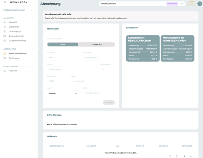Select Privat recipient type

click(63, 44)
